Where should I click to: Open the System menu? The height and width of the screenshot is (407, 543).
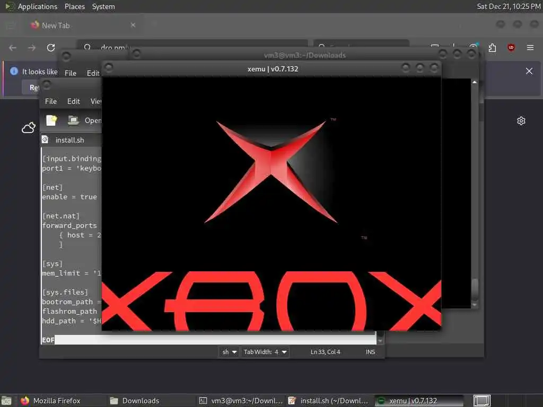103,6
